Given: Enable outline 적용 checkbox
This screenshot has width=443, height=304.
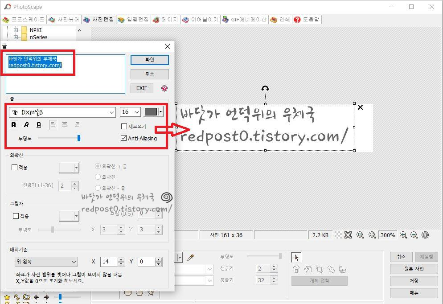Looking at the screenshot, I should 14,167.
